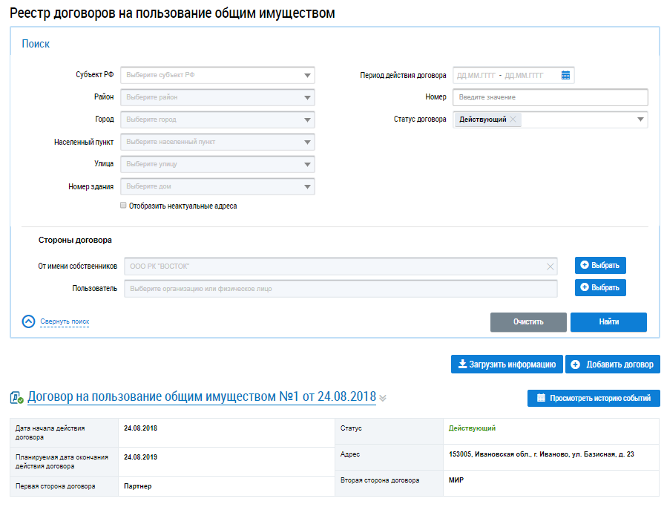Open the Номер здания dropdown

click(217, 186)
